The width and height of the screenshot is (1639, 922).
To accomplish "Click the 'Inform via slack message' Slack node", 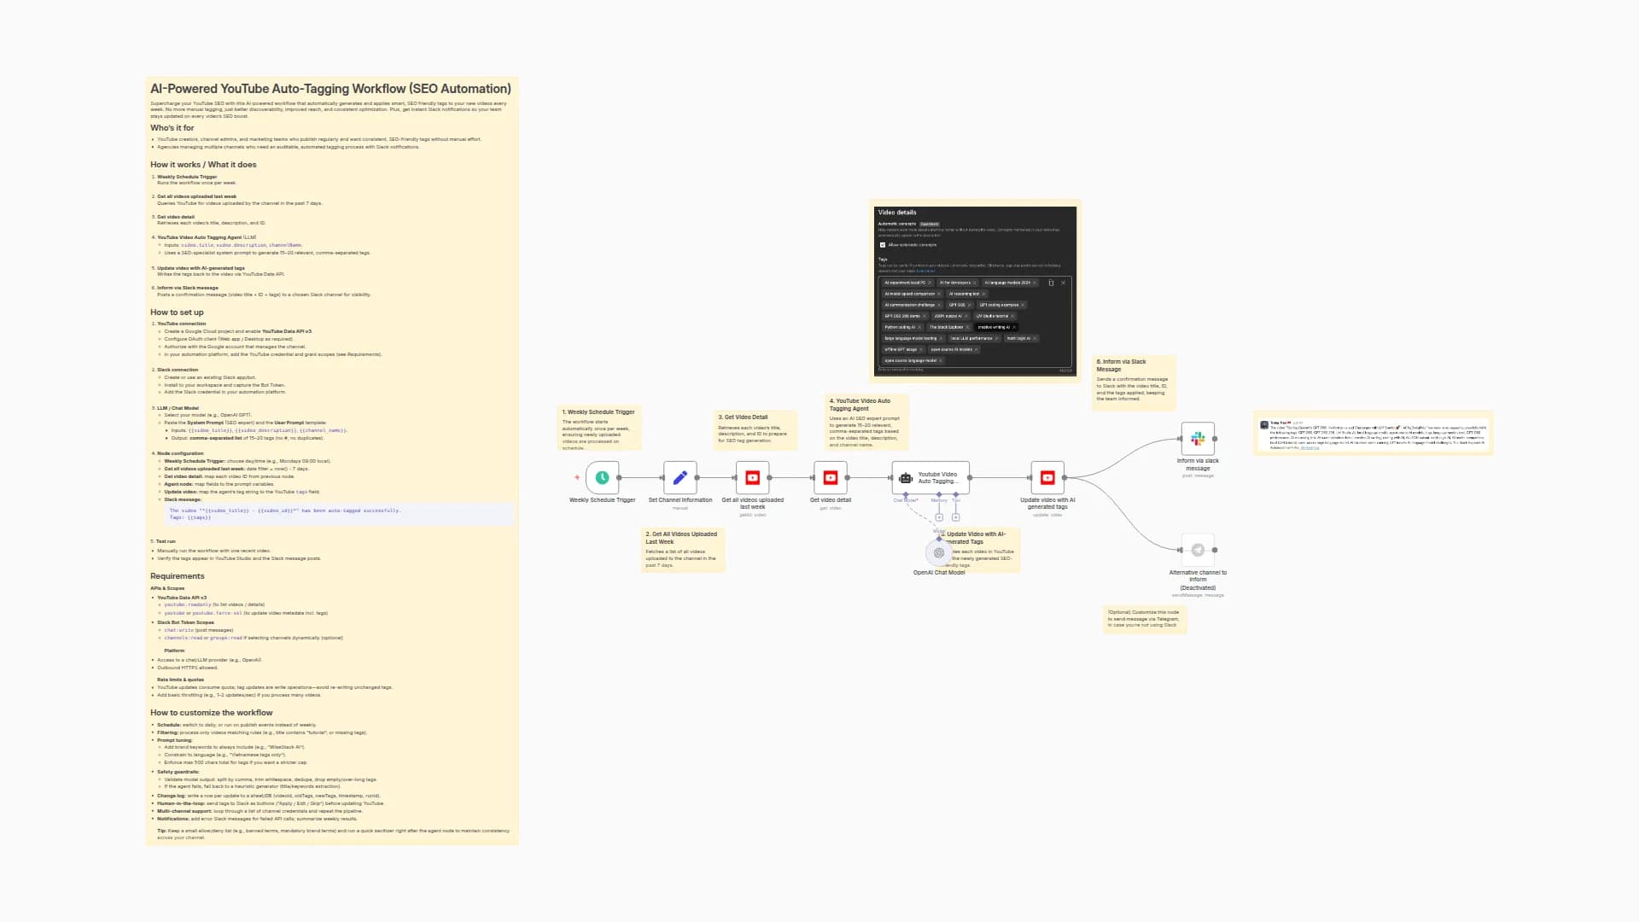I will [1198, 438].
